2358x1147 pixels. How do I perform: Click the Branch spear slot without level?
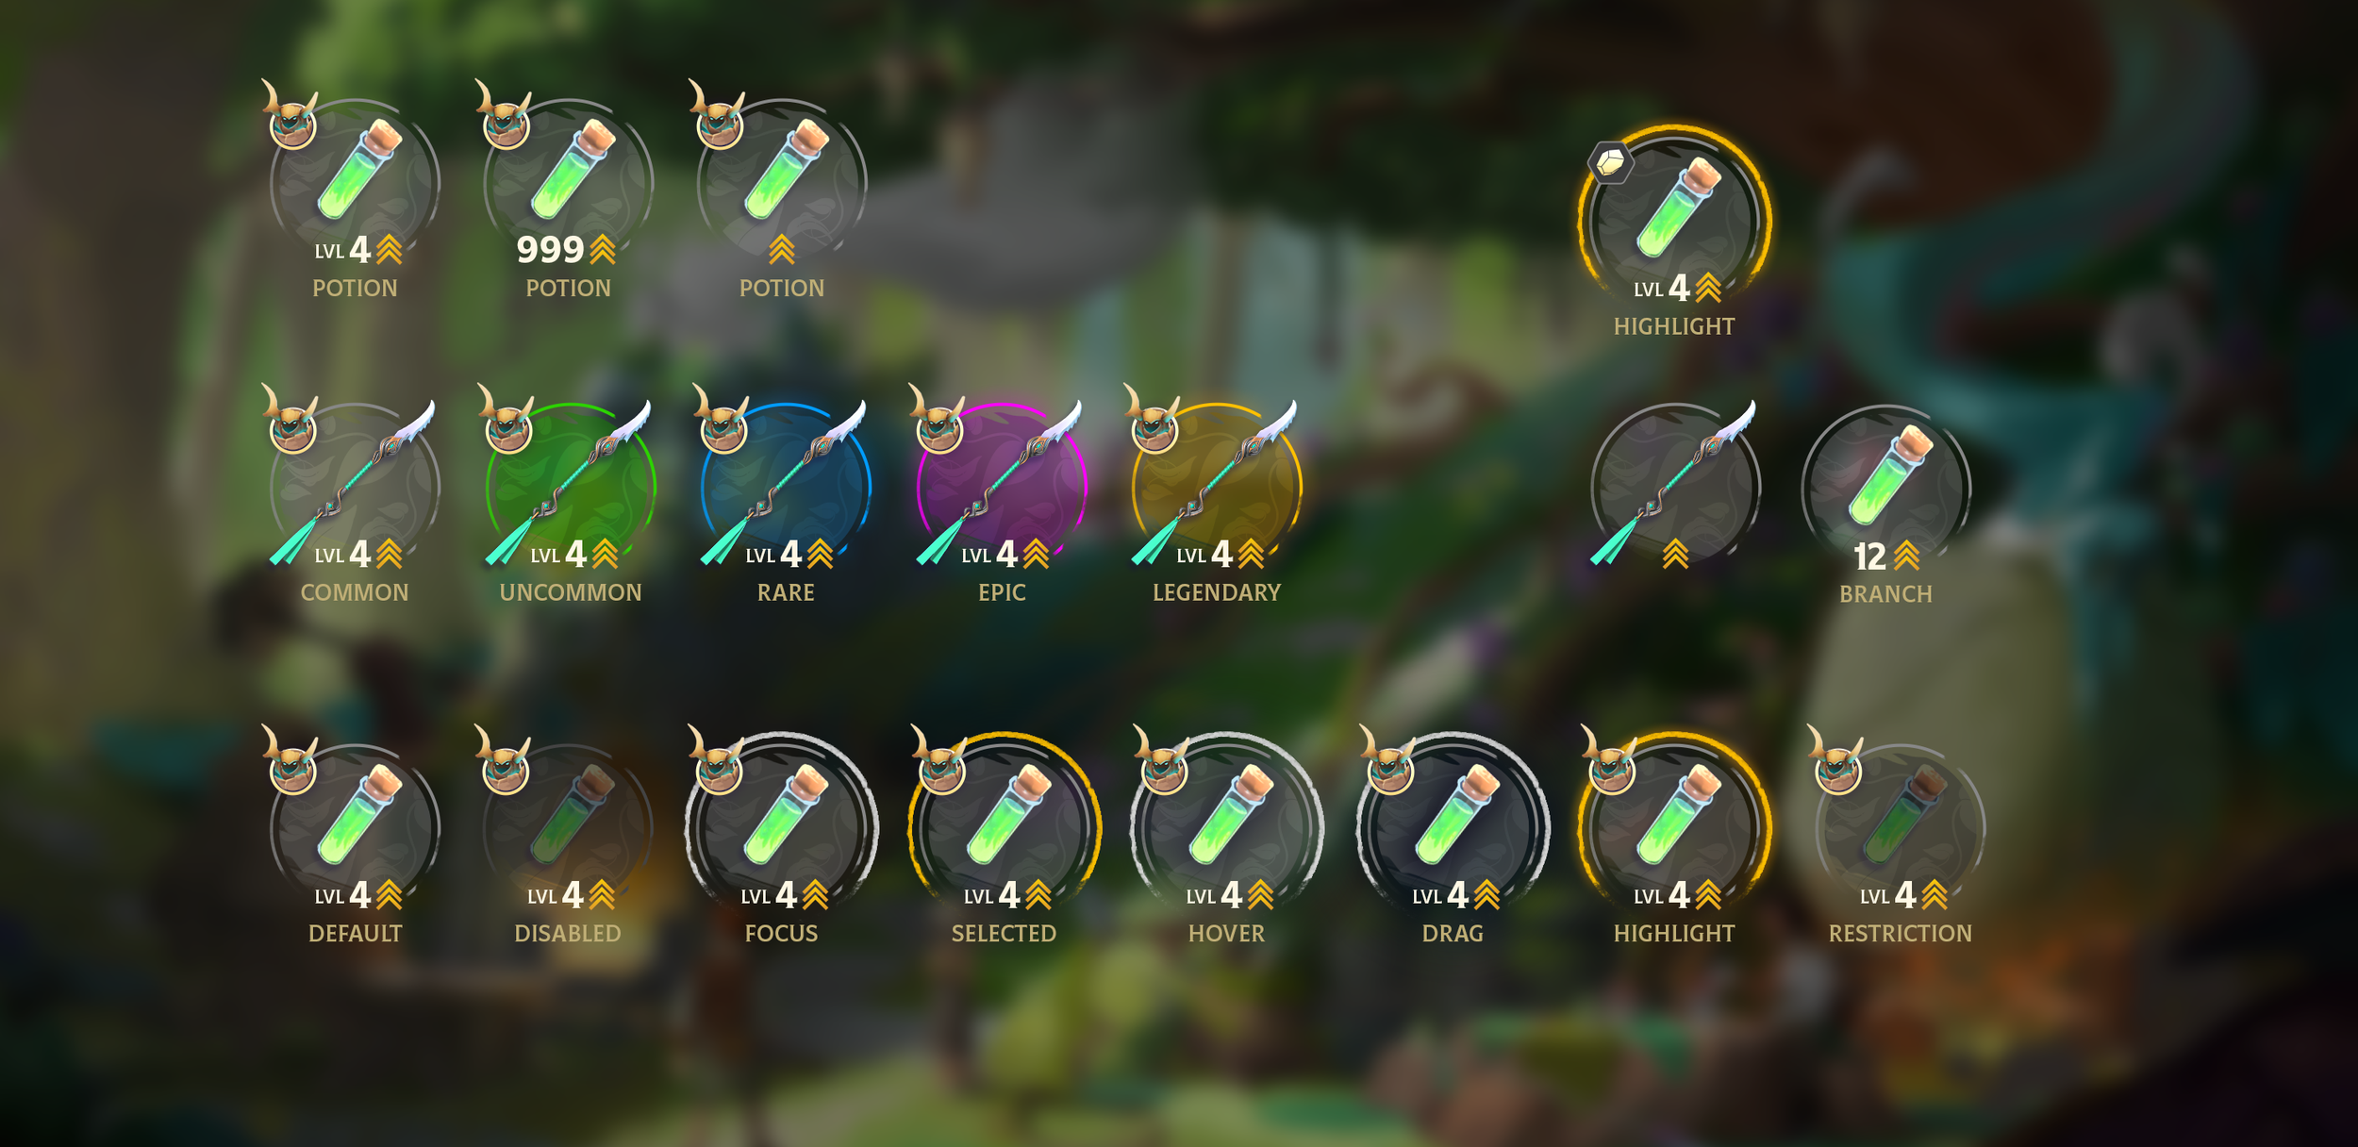pos(1675,489)
